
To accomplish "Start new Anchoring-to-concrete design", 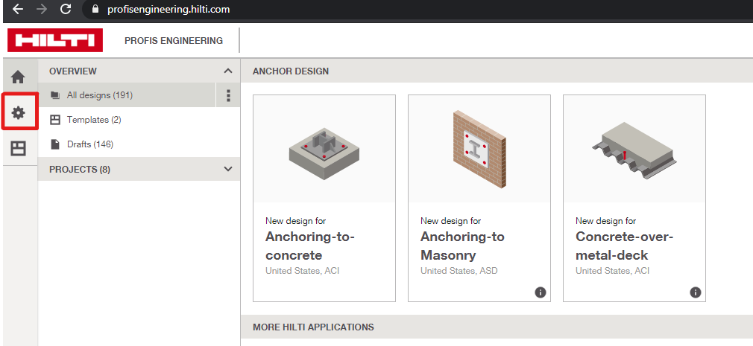I will click(x=324, y=246).
